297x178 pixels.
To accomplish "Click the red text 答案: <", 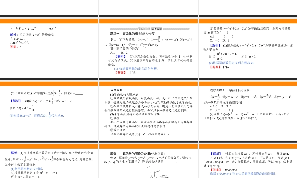I will (x=16, y=47).
